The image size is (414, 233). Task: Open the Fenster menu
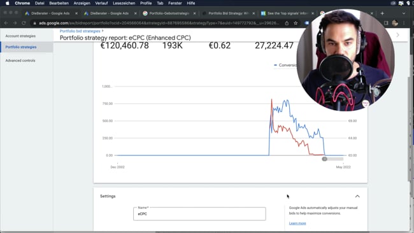click(x=175, y=3)
